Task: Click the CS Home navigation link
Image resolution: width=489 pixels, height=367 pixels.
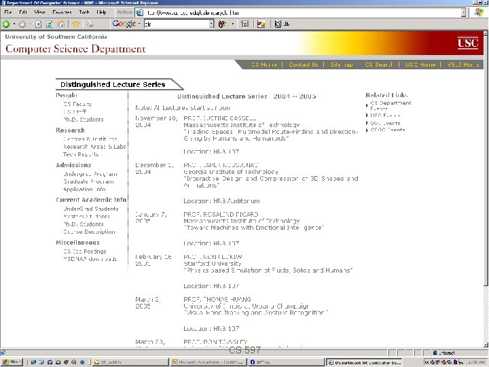Action: (264, 65)
